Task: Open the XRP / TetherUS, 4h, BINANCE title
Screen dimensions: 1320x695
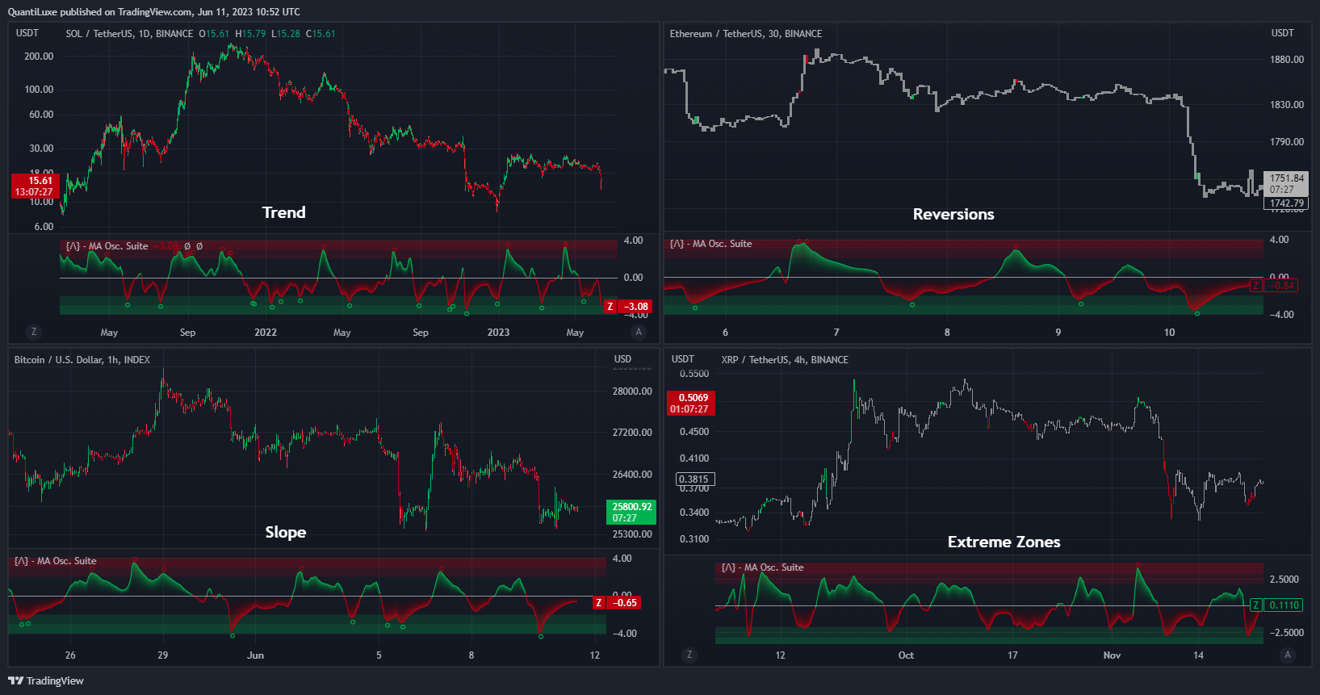Action: pos(785,360)
